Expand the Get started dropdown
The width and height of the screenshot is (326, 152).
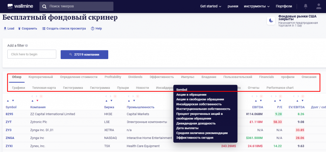pos(211,6)
